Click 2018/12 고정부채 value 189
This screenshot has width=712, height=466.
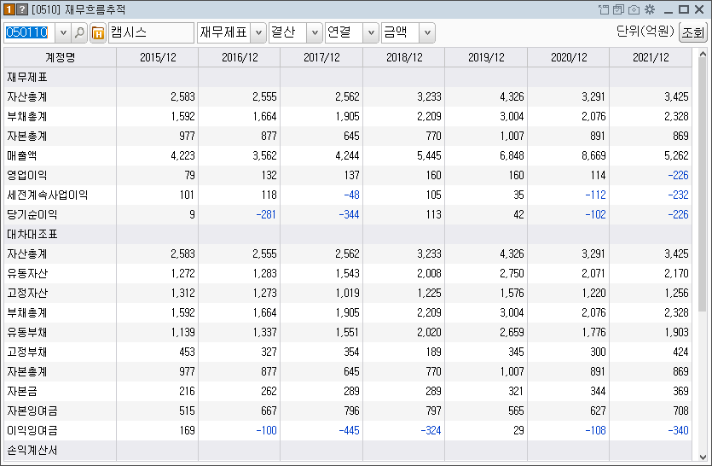point(433,352)
